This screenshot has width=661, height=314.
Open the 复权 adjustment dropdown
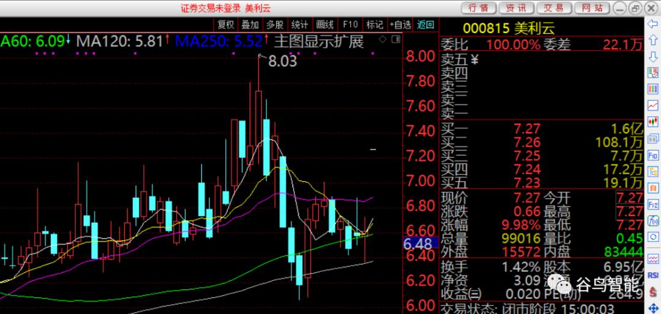[225, 24]
